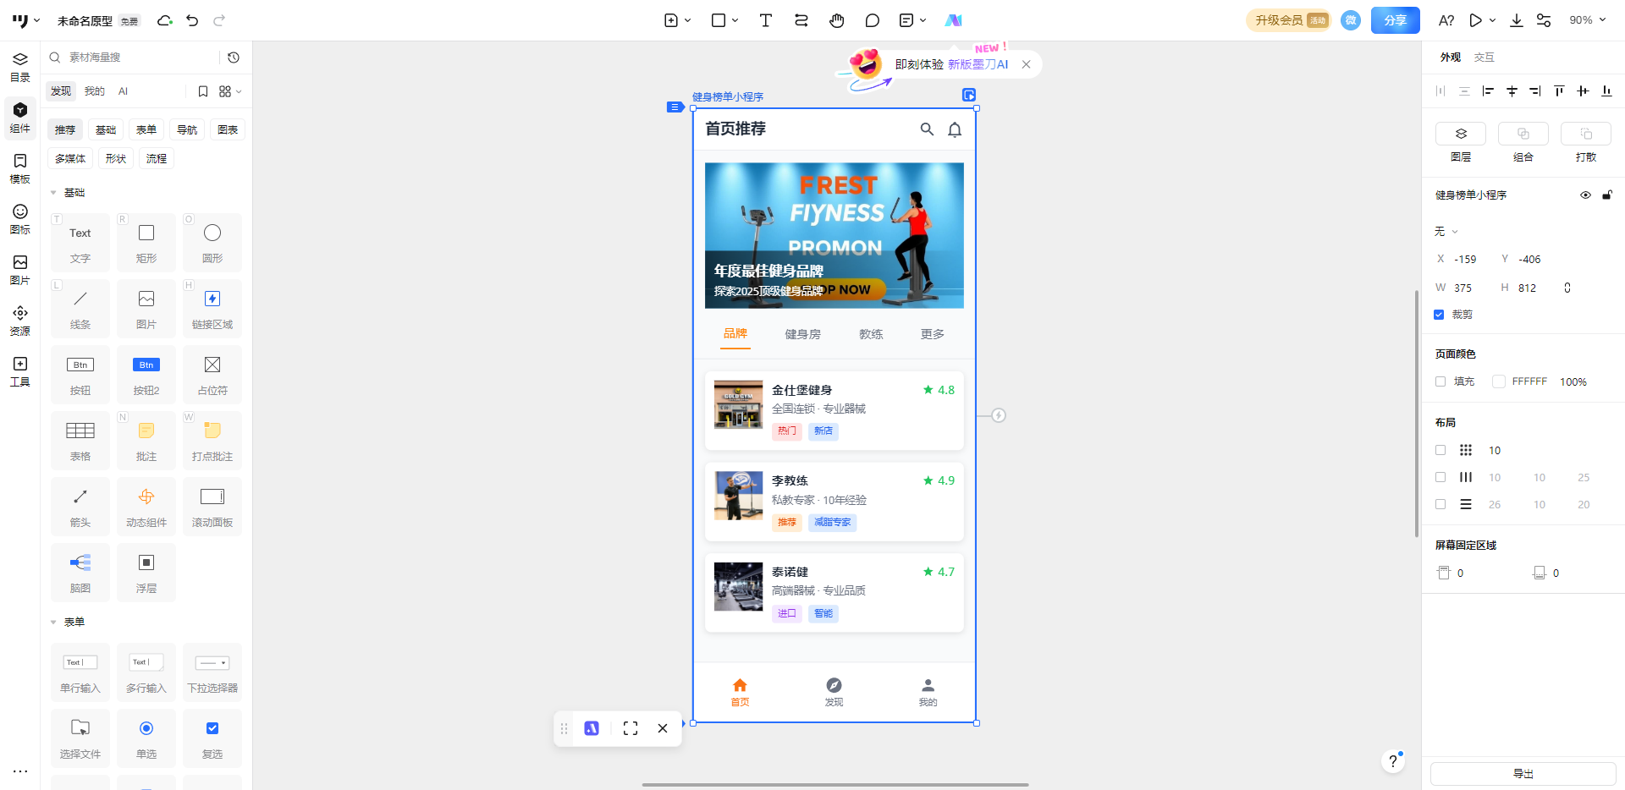
Task: Pick the 链接区域 link area component
Action: (x=212, y=308)
